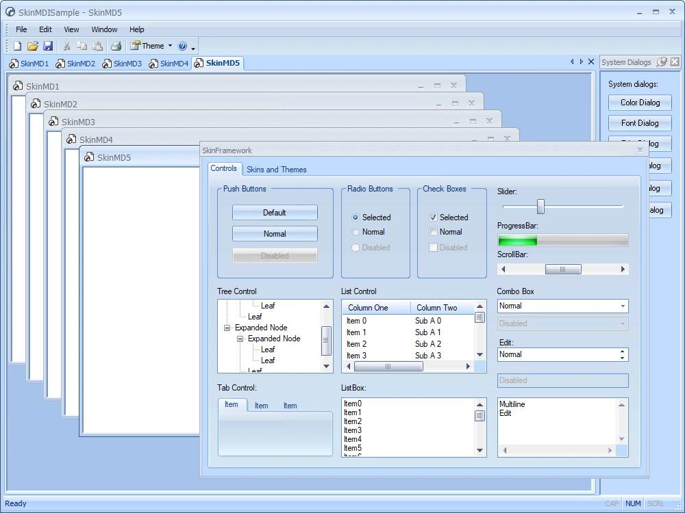Image resolution: width=685 pixels, height=513 pixels.
Task: Click the SkinMD2 child window title icon
Action: tap(36, 103)
